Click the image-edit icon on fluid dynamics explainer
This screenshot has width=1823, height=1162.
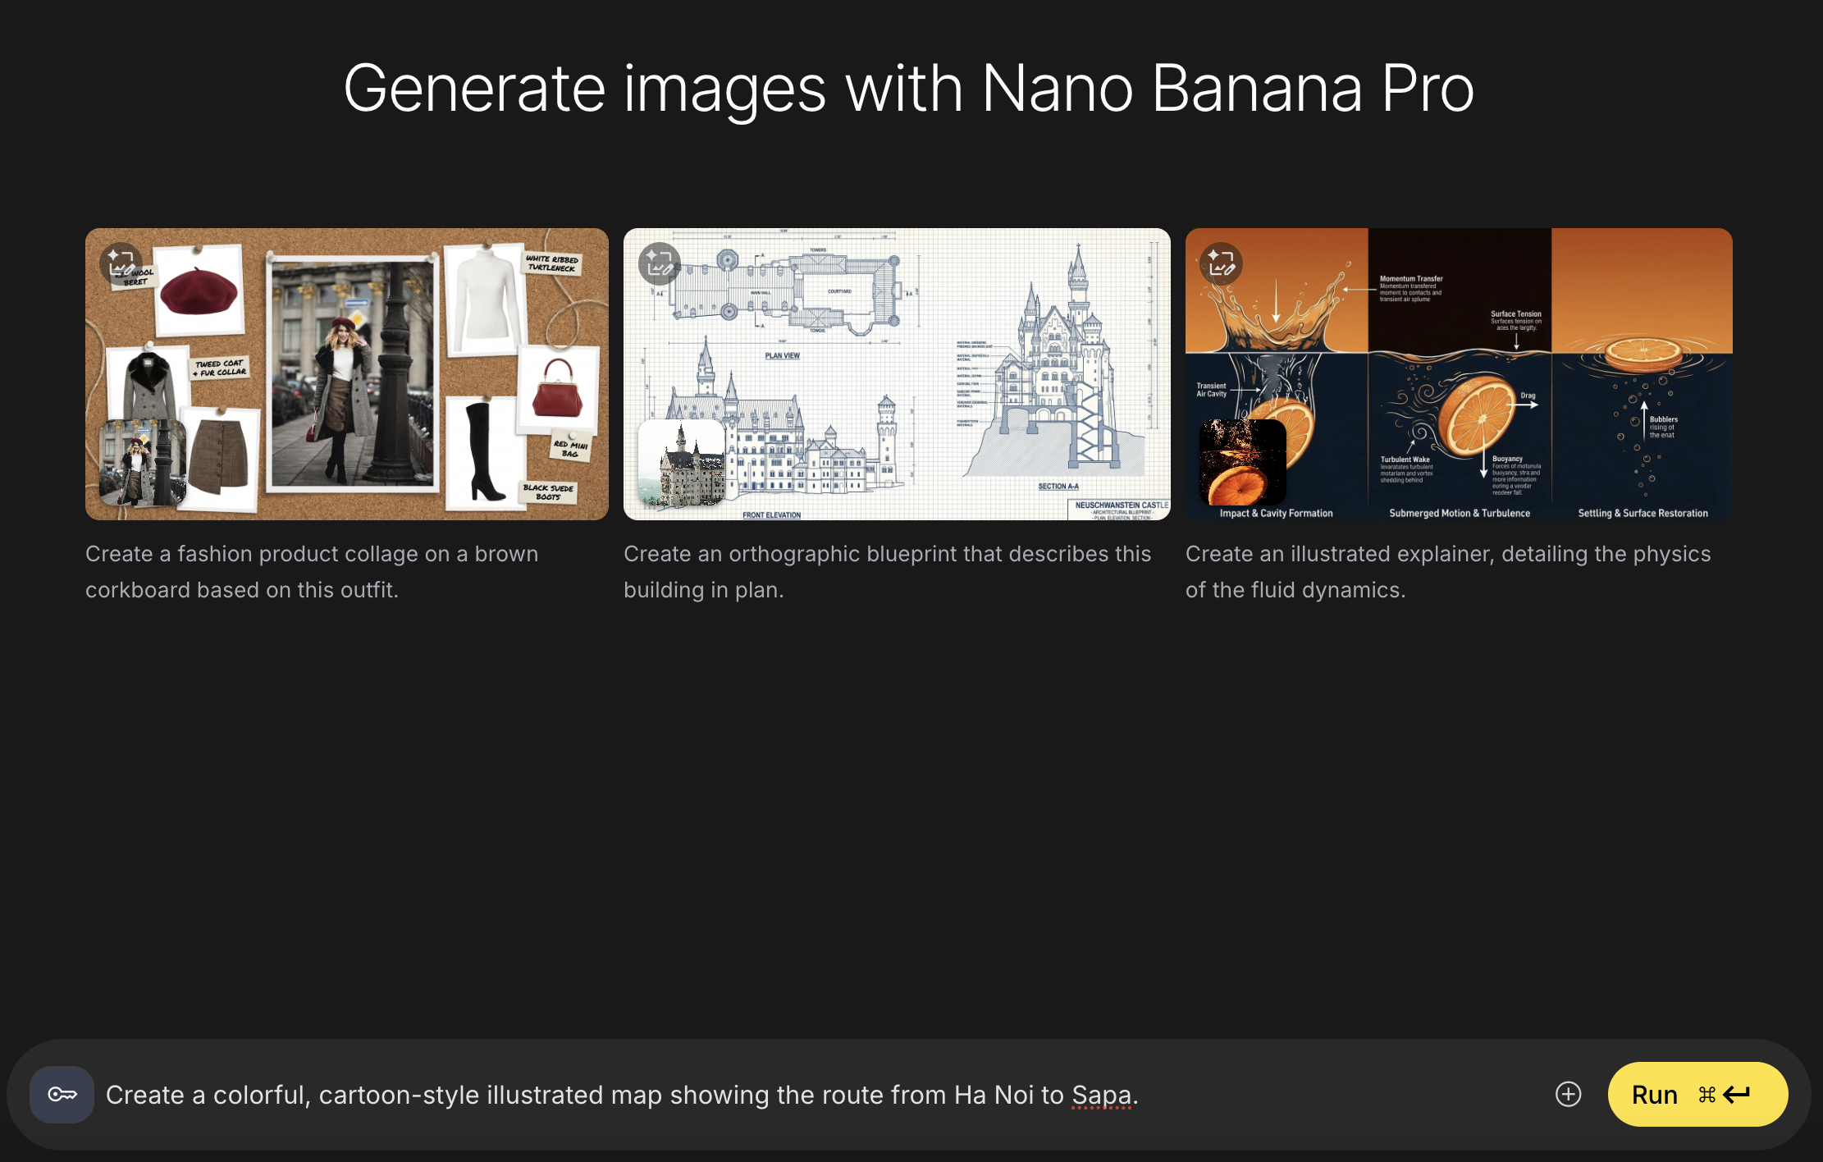point(1221,263)
